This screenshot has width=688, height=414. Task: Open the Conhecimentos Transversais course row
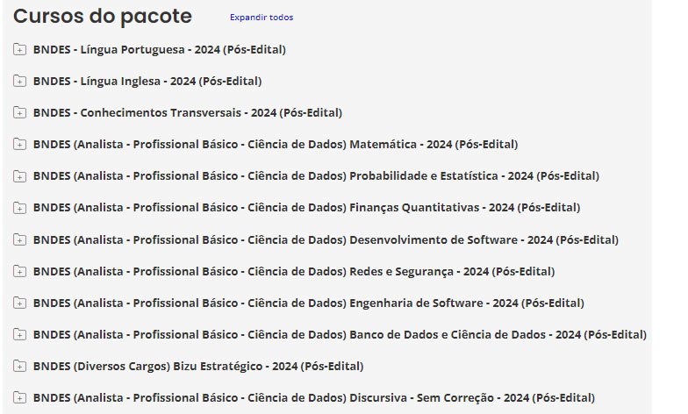coord(187,112)
